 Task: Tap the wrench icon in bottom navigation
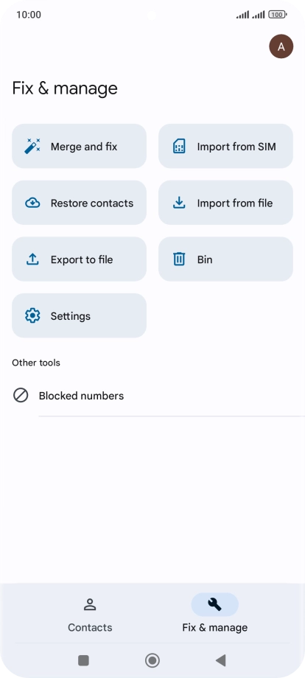coord(214,604)
